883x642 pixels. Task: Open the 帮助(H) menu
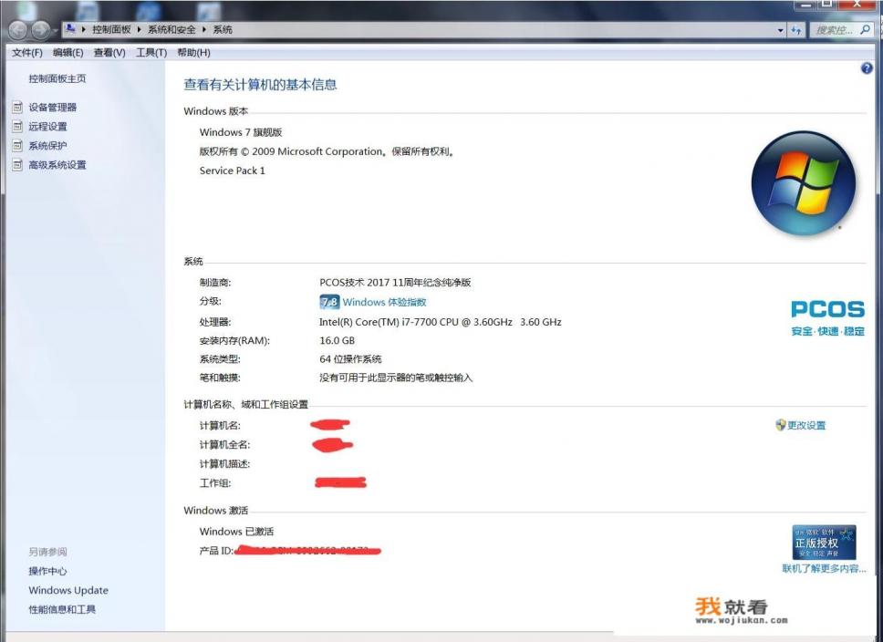pos(193,52)
